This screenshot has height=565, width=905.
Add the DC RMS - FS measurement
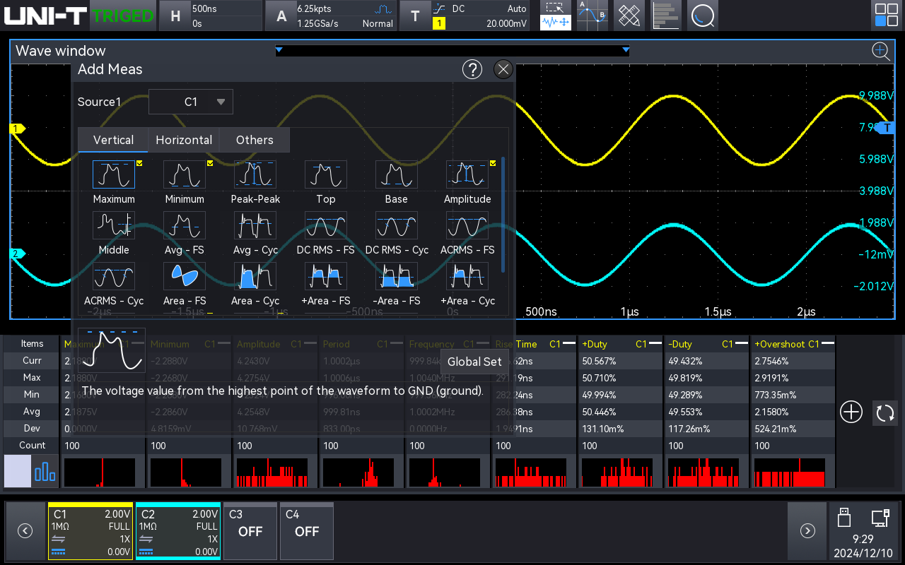click(x=326, y=225)
